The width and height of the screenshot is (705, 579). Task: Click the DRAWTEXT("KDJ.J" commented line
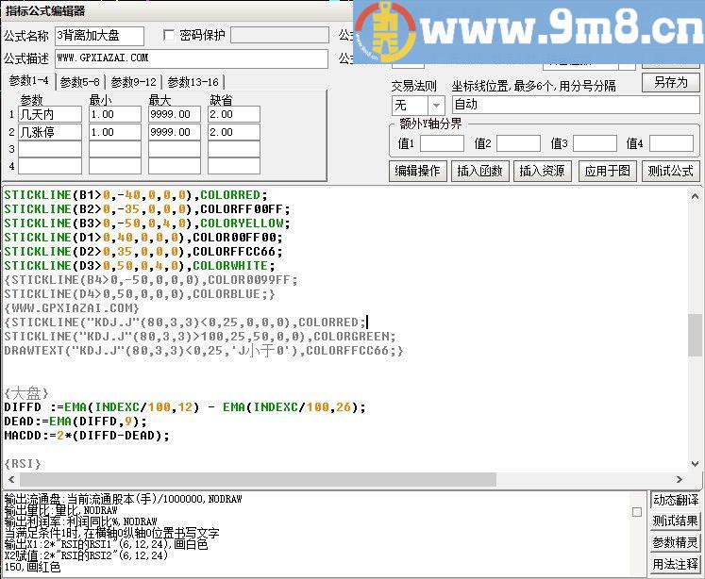click(204, 351)
